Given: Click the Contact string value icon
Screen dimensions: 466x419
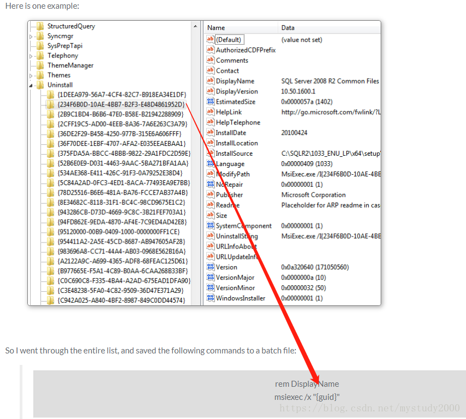Looking at the screenshot, I should (211, 70).
